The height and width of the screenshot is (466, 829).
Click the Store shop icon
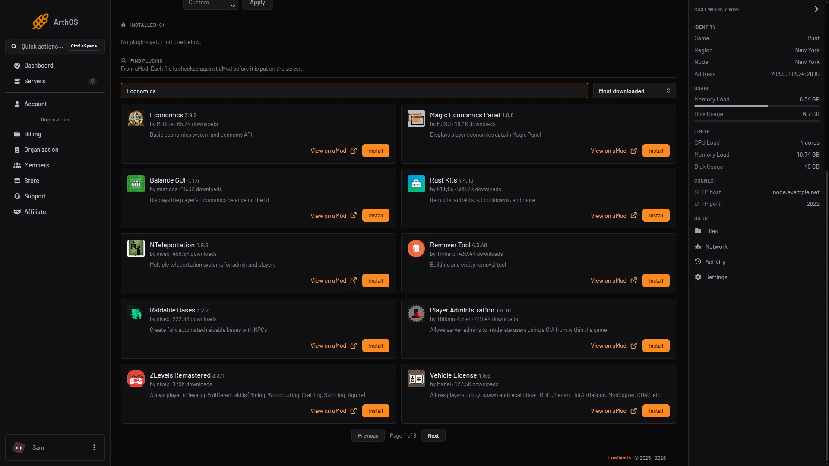click(17, 181)
